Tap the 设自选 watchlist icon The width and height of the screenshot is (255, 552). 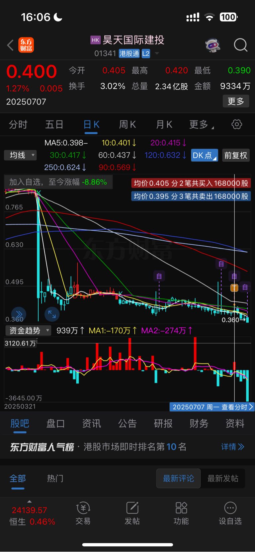(x=230, y=513)
